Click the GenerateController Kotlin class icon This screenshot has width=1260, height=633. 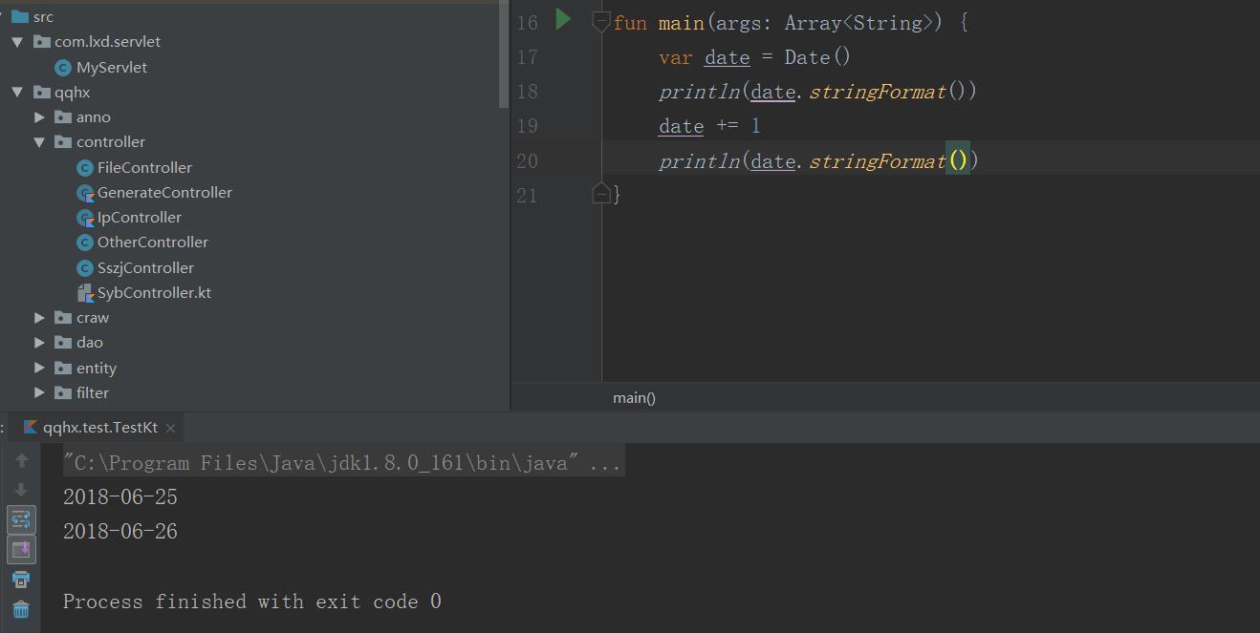pos(85,193)
